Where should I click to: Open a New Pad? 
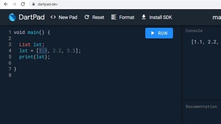(x=64, y=17)
